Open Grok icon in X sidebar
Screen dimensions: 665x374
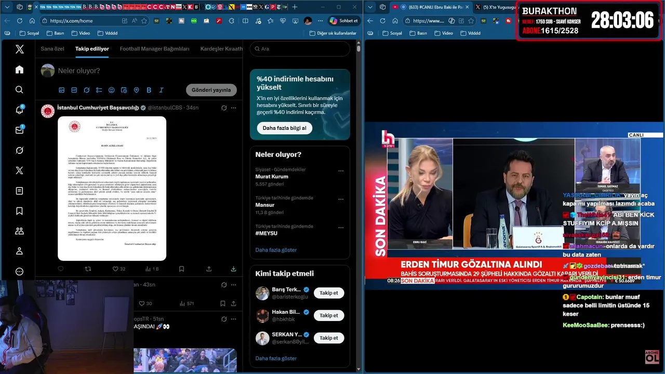click(19, 151)
